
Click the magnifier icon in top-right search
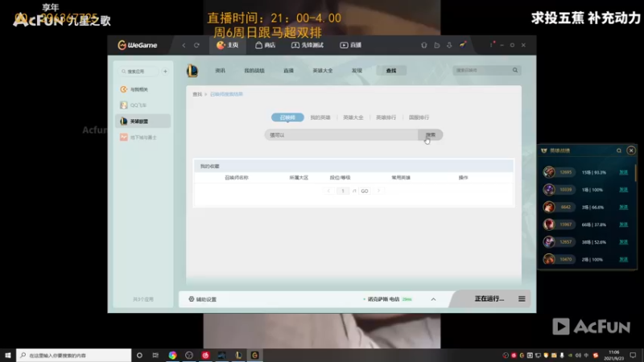pos(515,70)
